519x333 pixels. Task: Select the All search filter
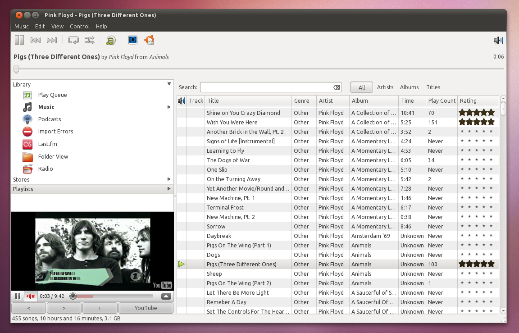[361, 87]
